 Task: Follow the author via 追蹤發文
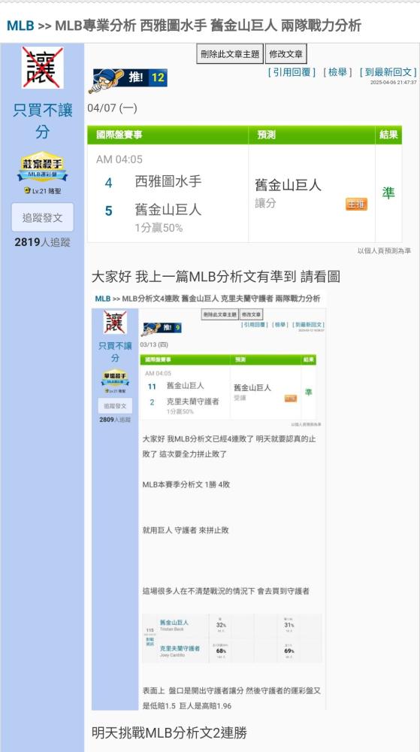point(43,217)
